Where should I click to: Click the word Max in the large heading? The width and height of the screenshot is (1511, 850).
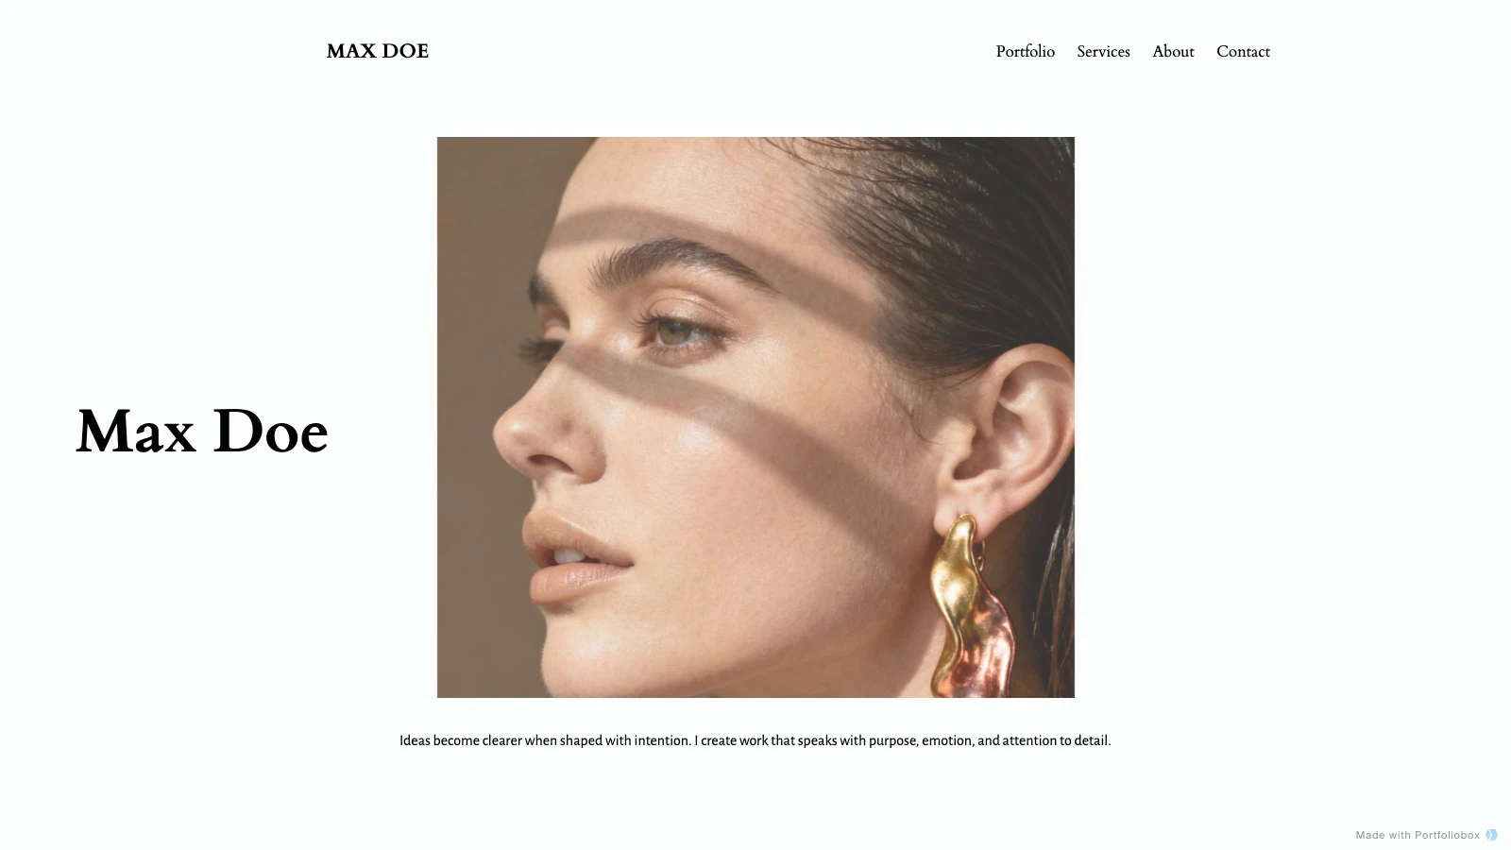click(x=136, y=432)
